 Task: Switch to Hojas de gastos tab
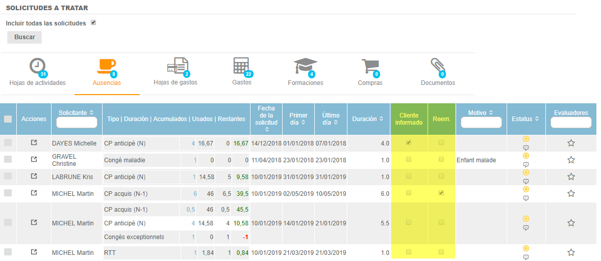[176, 72]
